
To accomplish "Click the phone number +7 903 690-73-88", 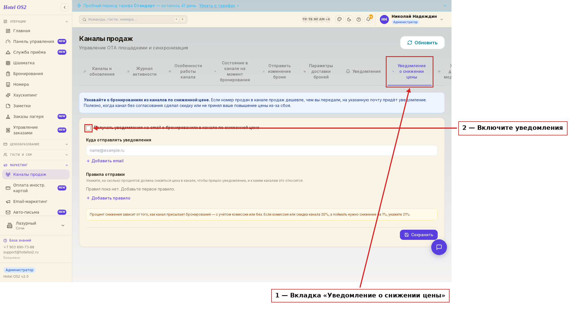I will pos(19,247).
